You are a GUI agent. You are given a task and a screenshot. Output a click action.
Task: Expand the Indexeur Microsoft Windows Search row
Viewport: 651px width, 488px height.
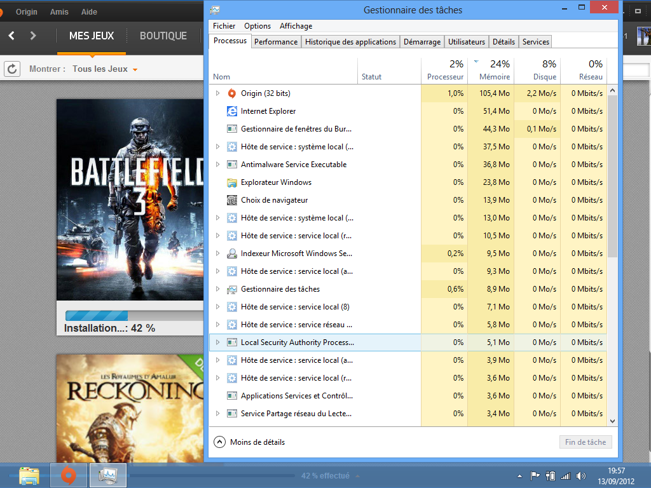[x=217, y=254]
